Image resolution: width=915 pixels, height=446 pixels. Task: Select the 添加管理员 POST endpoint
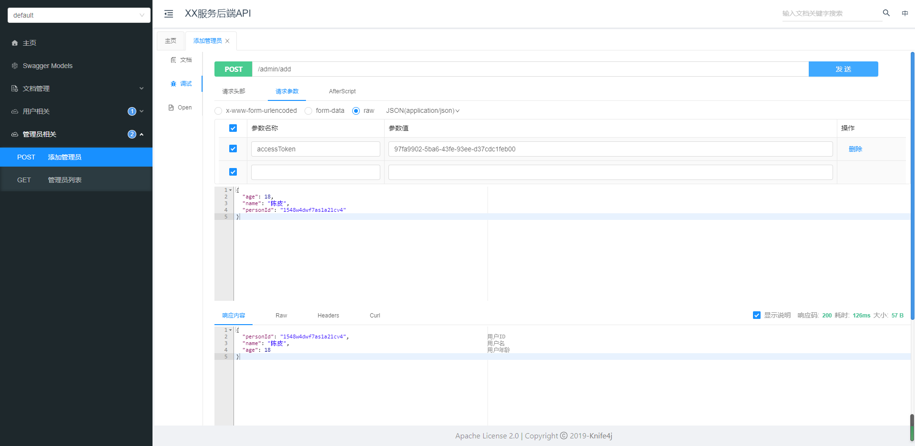coord(76,157)
